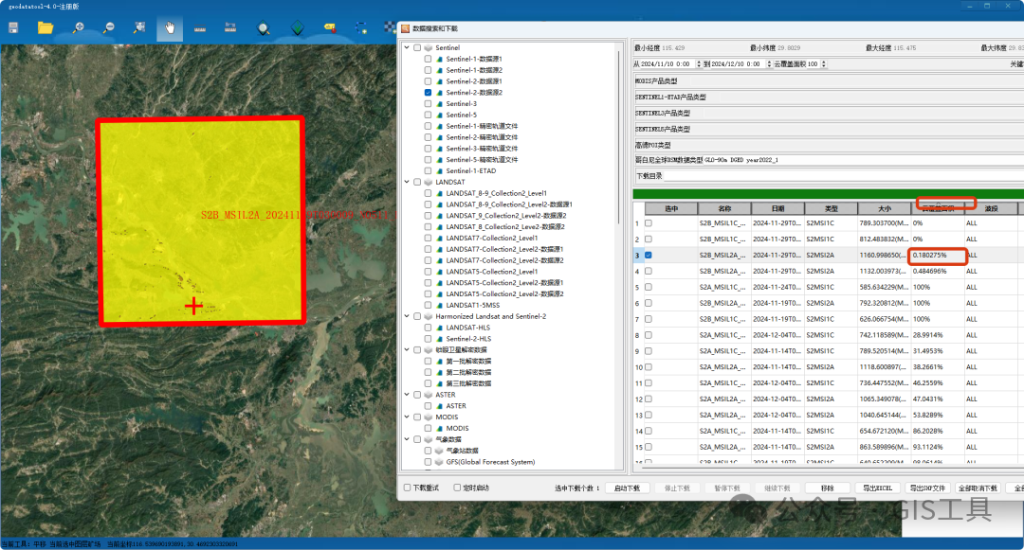Select the zoom in magnifier tool
The image size is (1024, 550).
coord(79,28)
